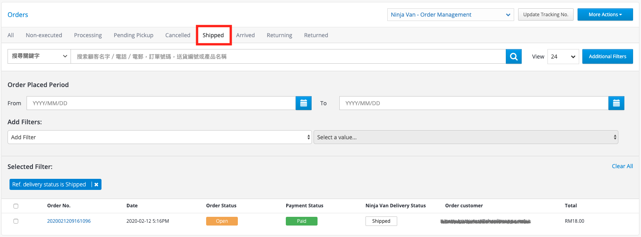Click the Paid payment status badge
641x237 pixels.
click(x=302, y=221)
